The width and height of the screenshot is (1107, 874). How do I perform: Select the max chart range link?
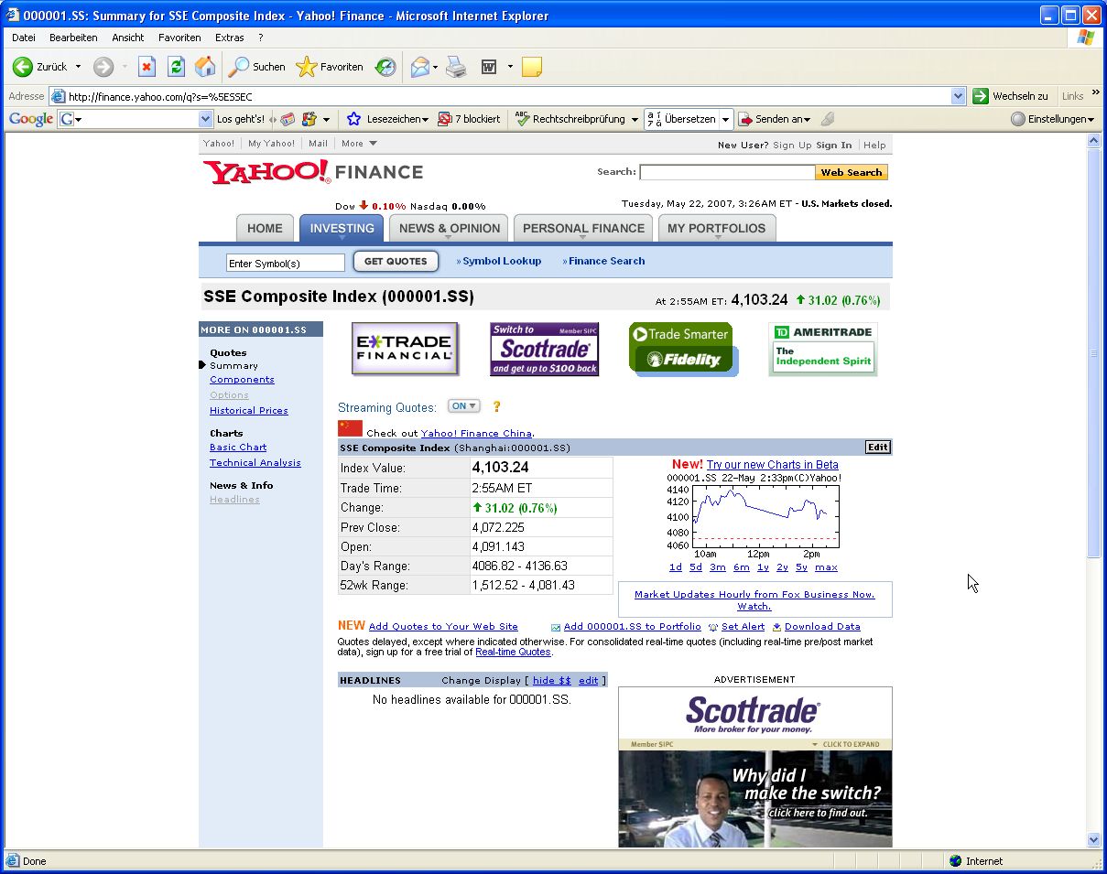826,567
